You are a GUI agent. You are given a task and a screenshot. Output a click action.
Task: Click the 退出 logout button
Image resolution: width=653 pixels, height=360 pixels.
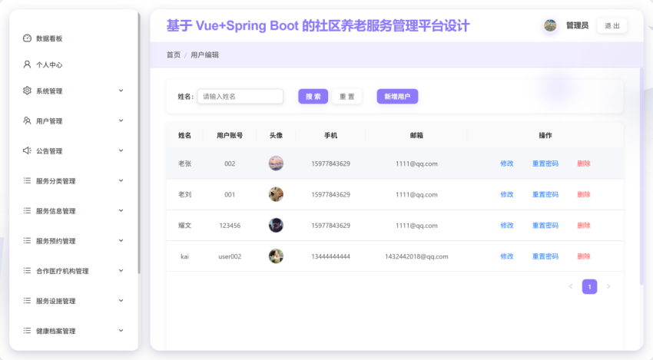tap(612, 25)
